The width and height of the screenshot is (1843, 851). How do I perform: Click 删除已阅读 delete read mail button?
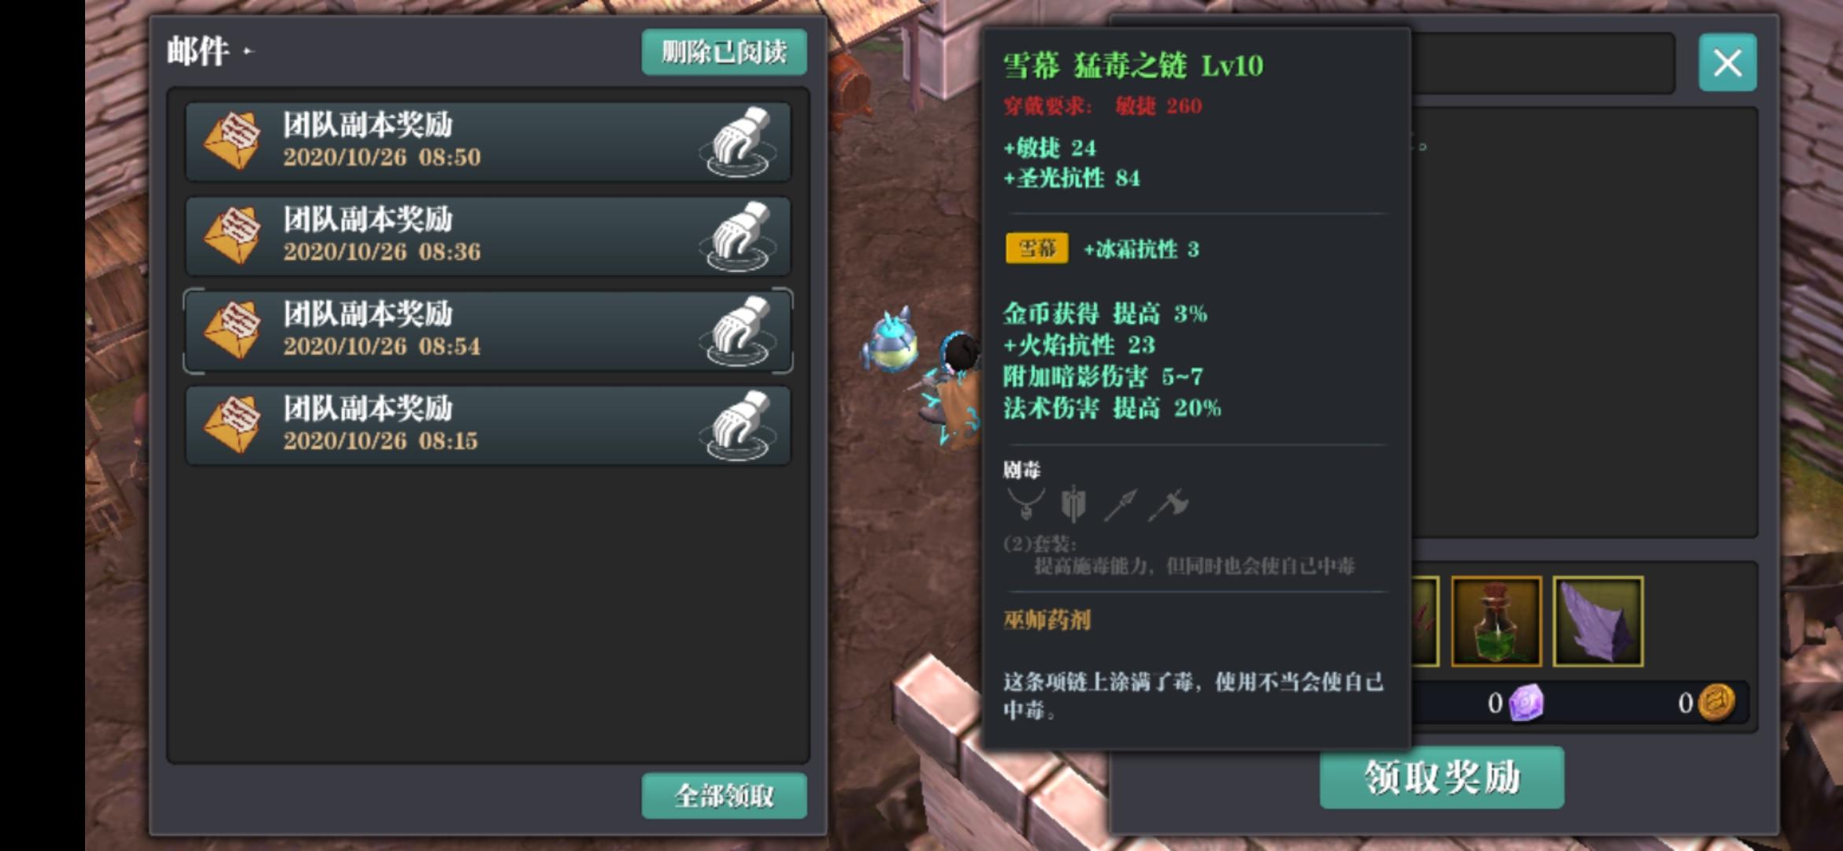point(724,52)
